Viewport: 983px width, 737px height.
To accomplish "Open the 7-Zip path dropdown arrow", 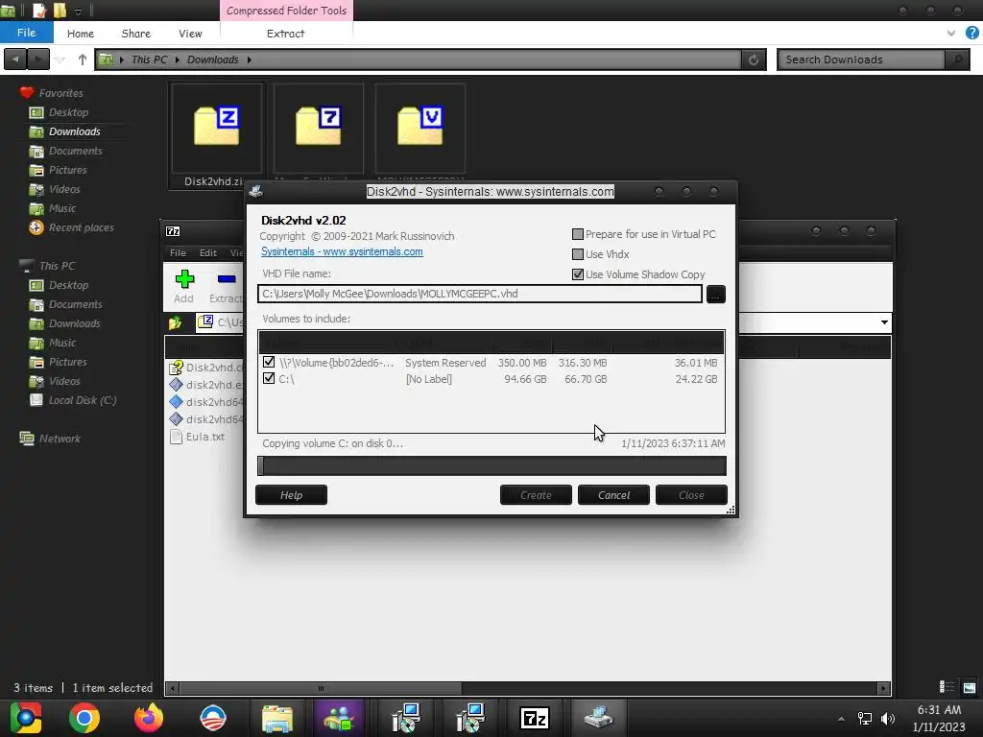I will pyautogui.click(x=884, y=322).
